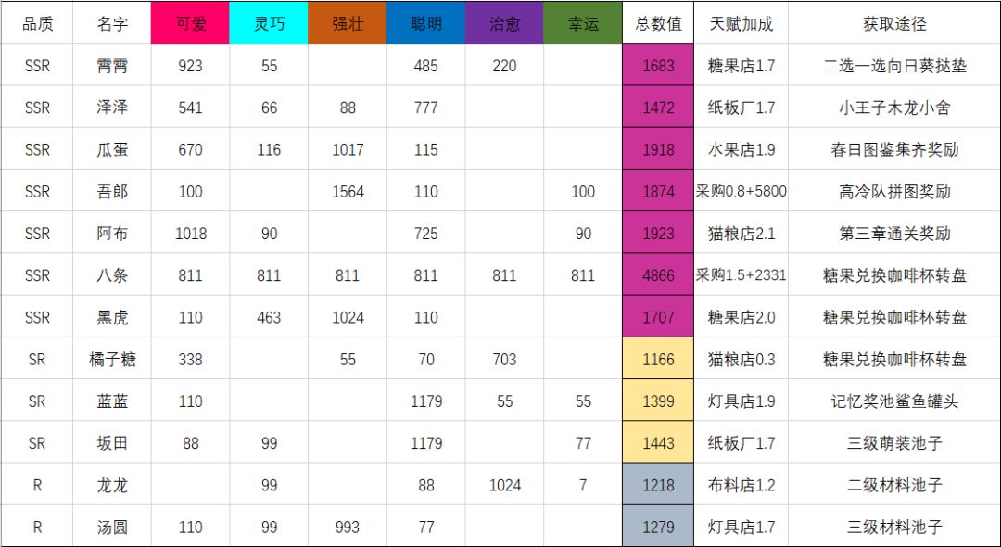Select the talent cell 采购1.5+2331
Viewport: 1001px width, 547px height.
point(741,275)
